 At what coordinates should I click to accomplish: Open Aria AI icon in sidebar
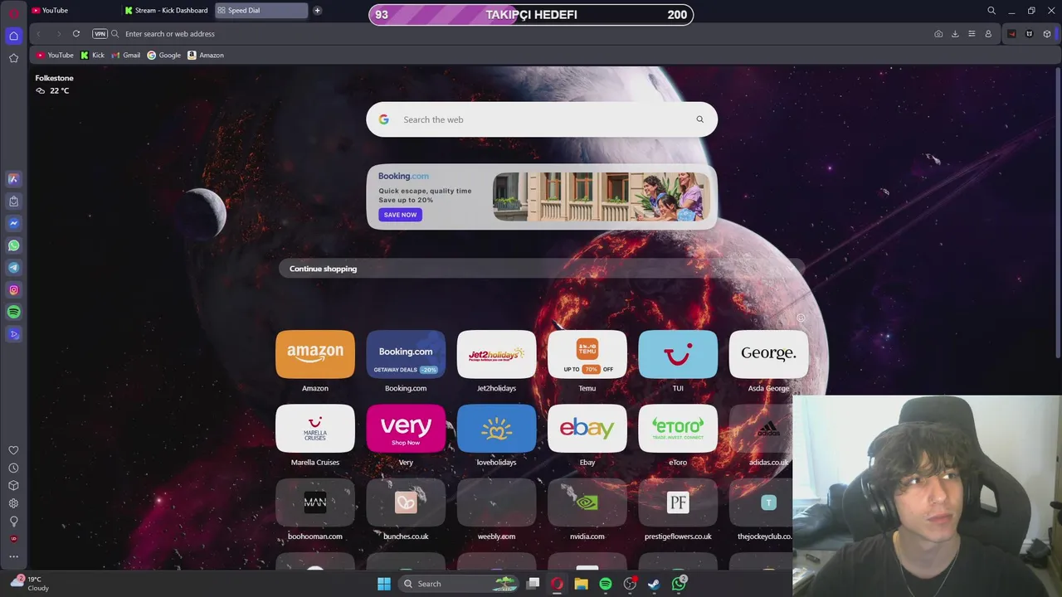click(x=13, y=179)
